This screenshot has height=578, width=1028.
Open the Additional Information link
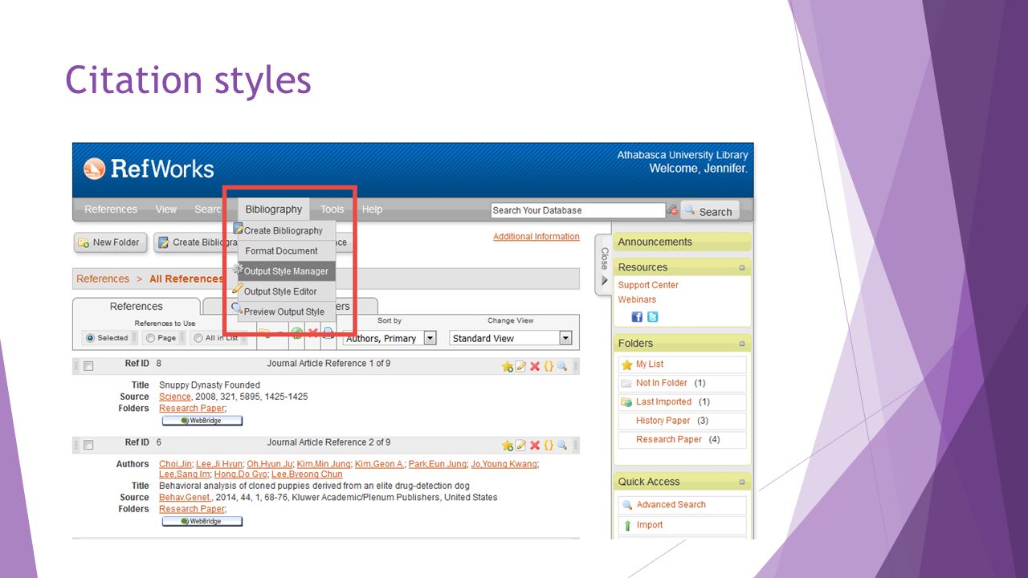pyautogui.click(x=536, y=237)
